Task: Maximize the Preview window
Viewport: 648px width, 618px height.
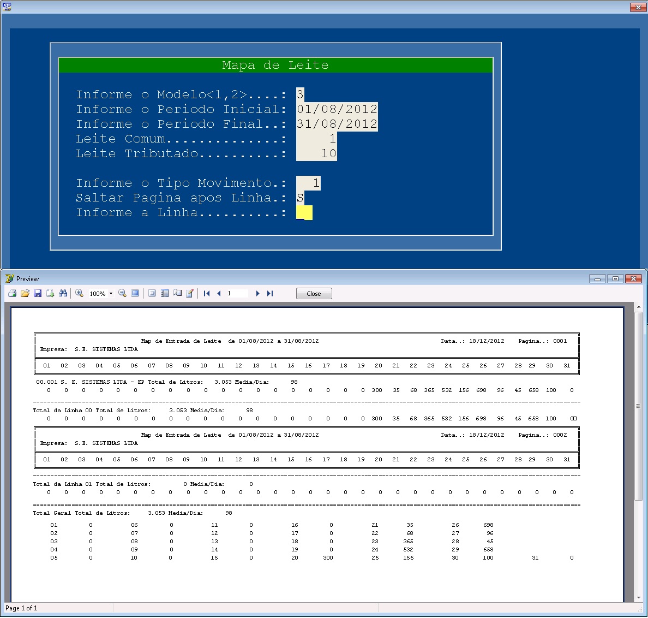Action: pyautogui.click(x=615, y=279)
